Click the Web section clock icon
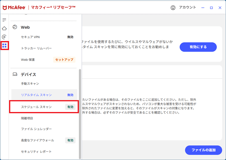Viewport: 226px width, 160px height. (x=15, y=27)
